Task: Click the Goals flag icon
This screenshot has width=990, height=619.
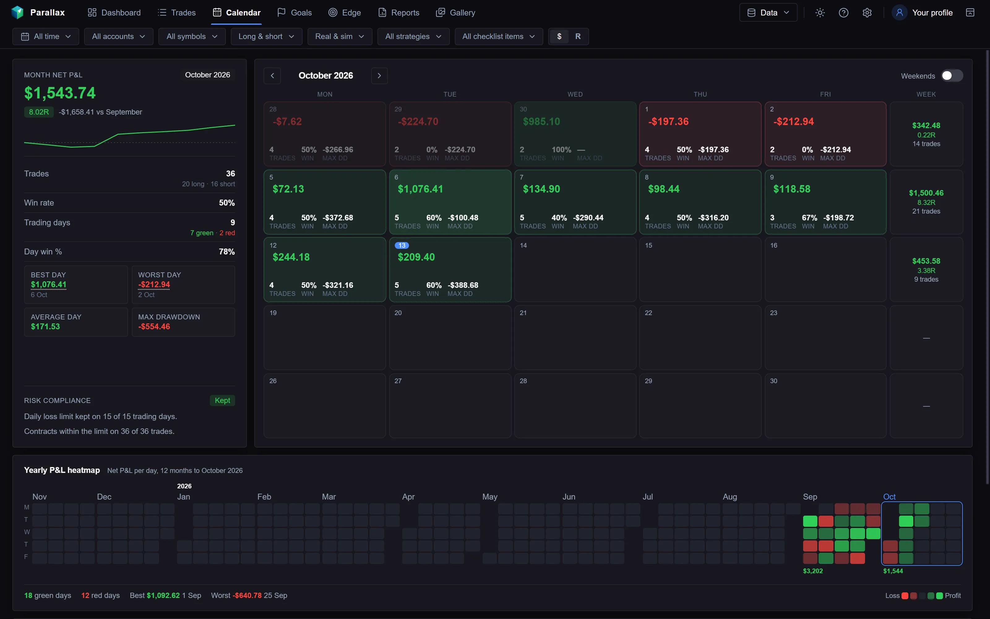Action: click(x=282, y=13)
